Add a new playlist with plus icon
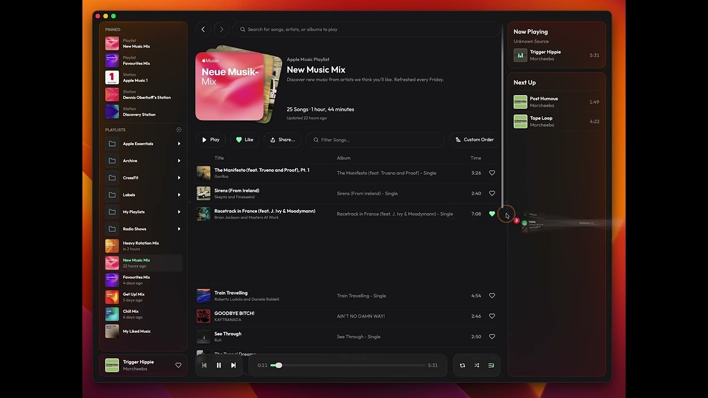 (179, 130)
